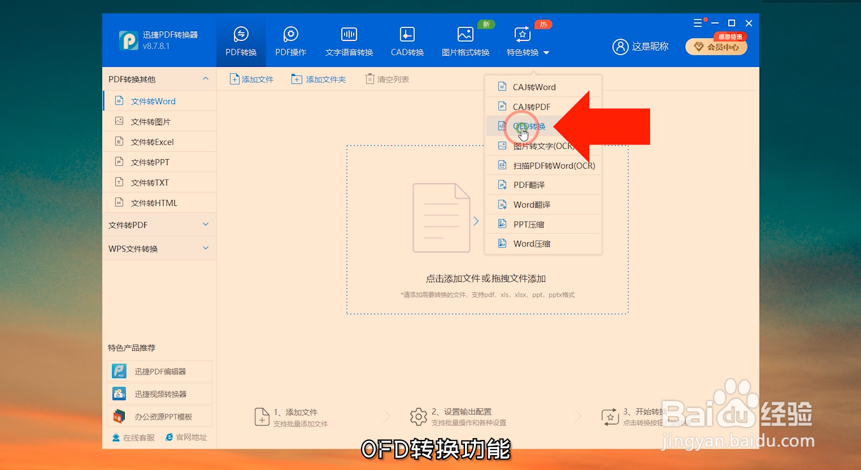
Task: Open the 这是昵称 account name
Action: pyautogui.click(x=650, y=47)
